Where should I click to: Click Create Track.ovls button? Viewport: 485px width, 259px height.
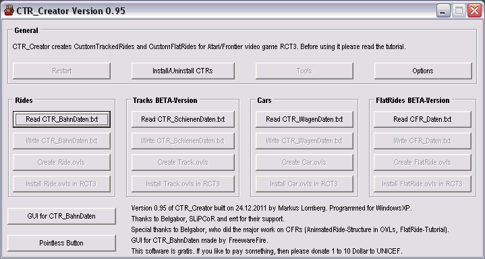(x=183, y=163)
